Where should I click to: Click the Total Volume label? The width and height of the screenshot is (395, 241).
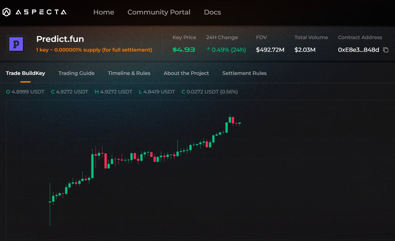coord(311,37)
